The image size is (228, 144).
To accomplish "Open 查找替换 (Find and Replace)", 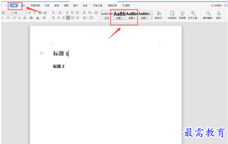I will (x=208, y=15).
